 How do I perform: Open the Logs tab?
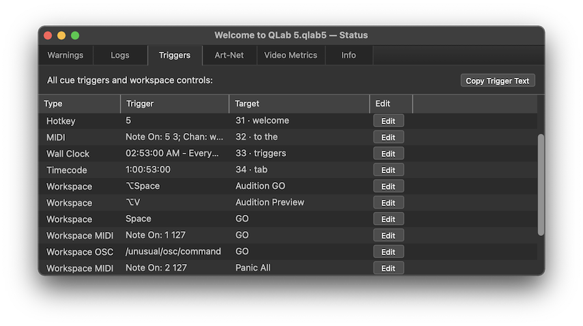(x=120, y=55)
